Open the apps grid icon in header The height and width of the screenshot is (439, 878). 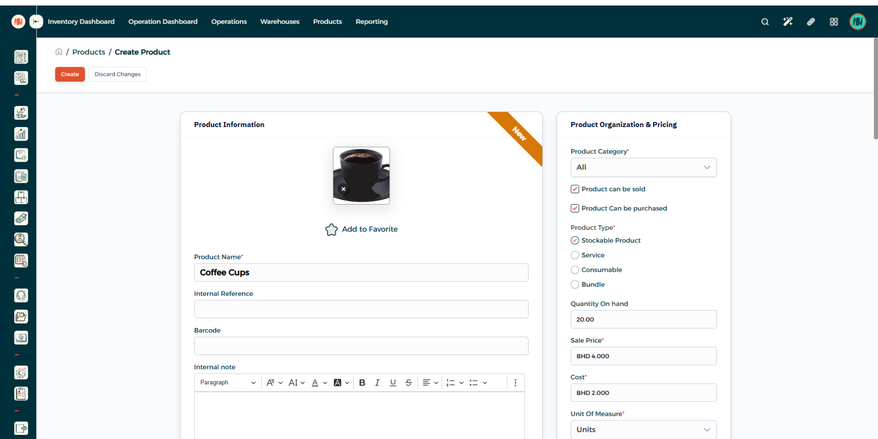[x=834, y=22]
